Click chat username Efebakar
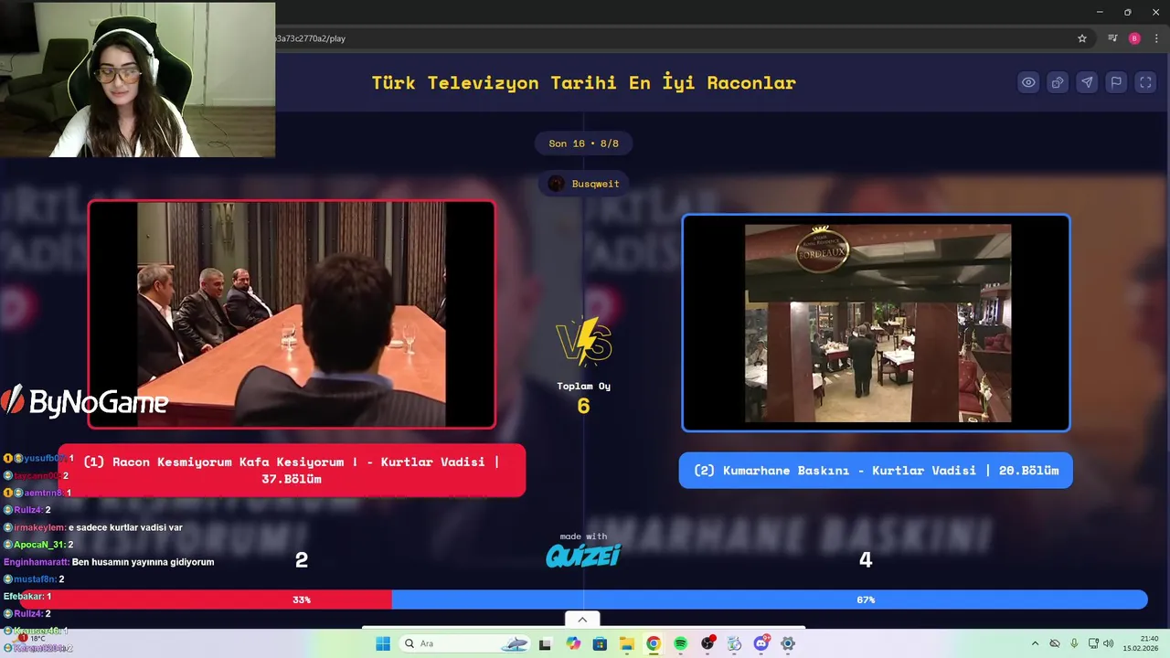Viewport: 1170px width, 658px height. pos(23,596)
